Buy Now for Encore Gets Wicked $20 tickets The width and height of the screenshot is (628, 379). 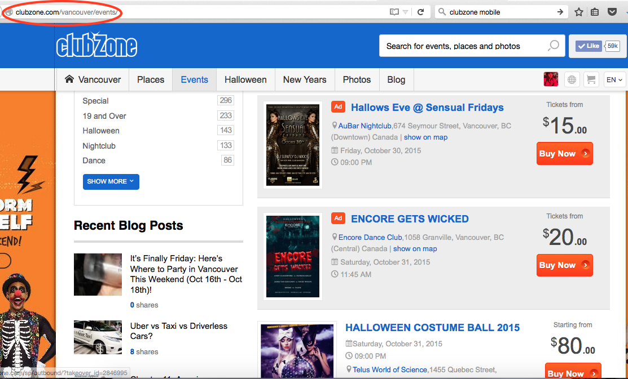565,265
